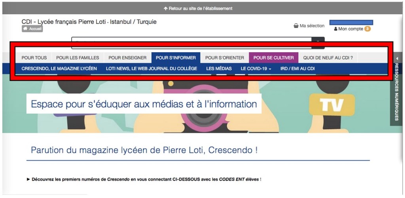The width and height of the screenshot is (405, 198).
Task: Open the Pour Enseigner tab
Action: click(127, 58)
